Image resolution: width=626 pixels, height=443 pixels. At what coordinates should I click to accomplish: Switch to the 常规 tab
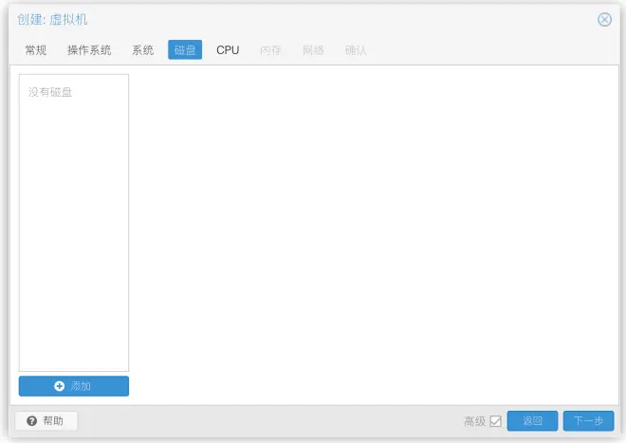(x=35, y=50)
